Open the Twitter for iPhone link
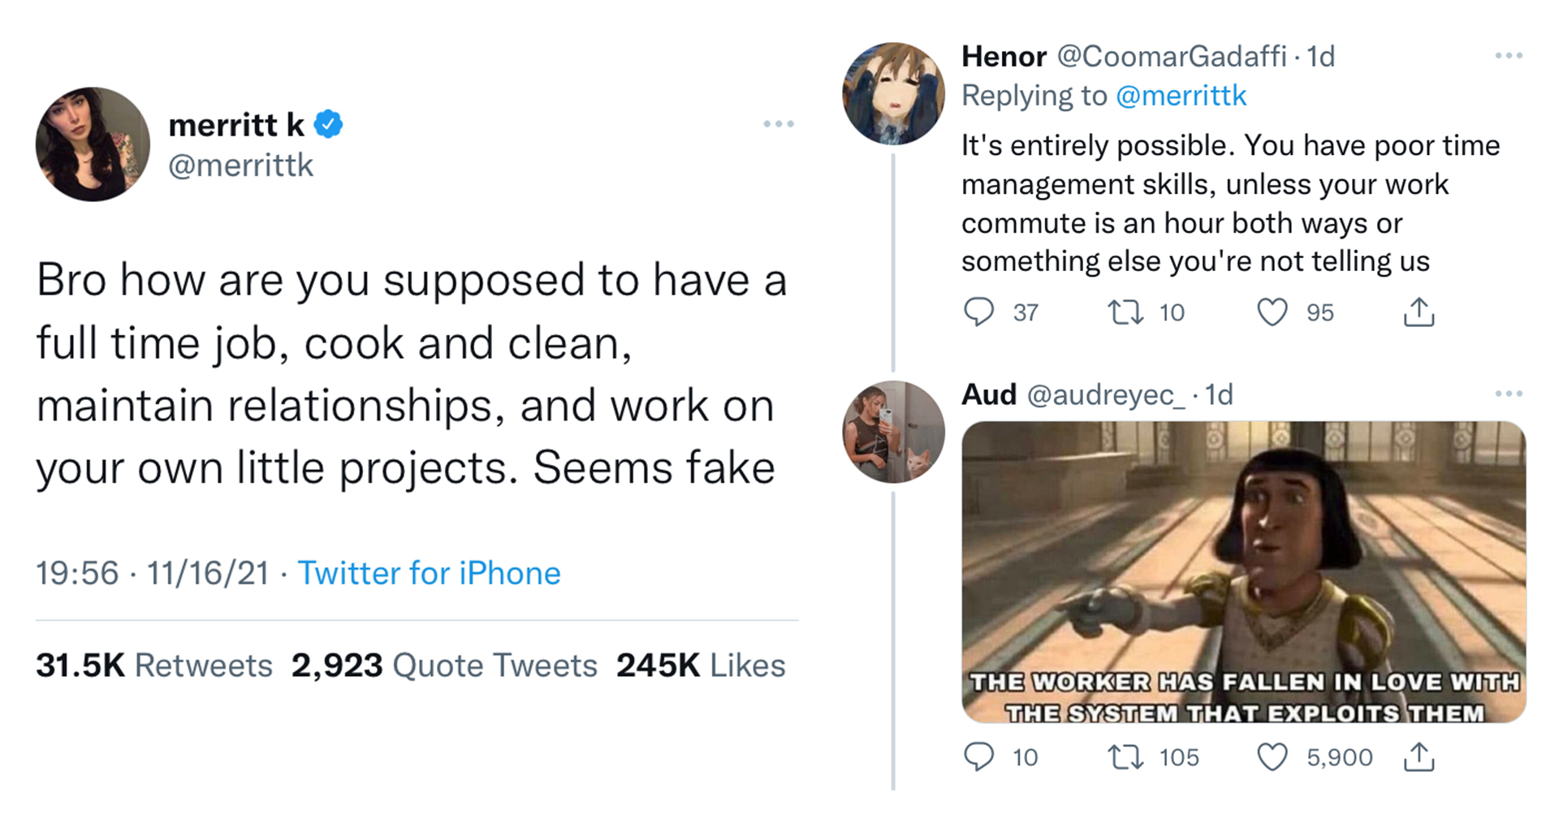This screenshot has width=1559, height=818. [x=429, y=574]
